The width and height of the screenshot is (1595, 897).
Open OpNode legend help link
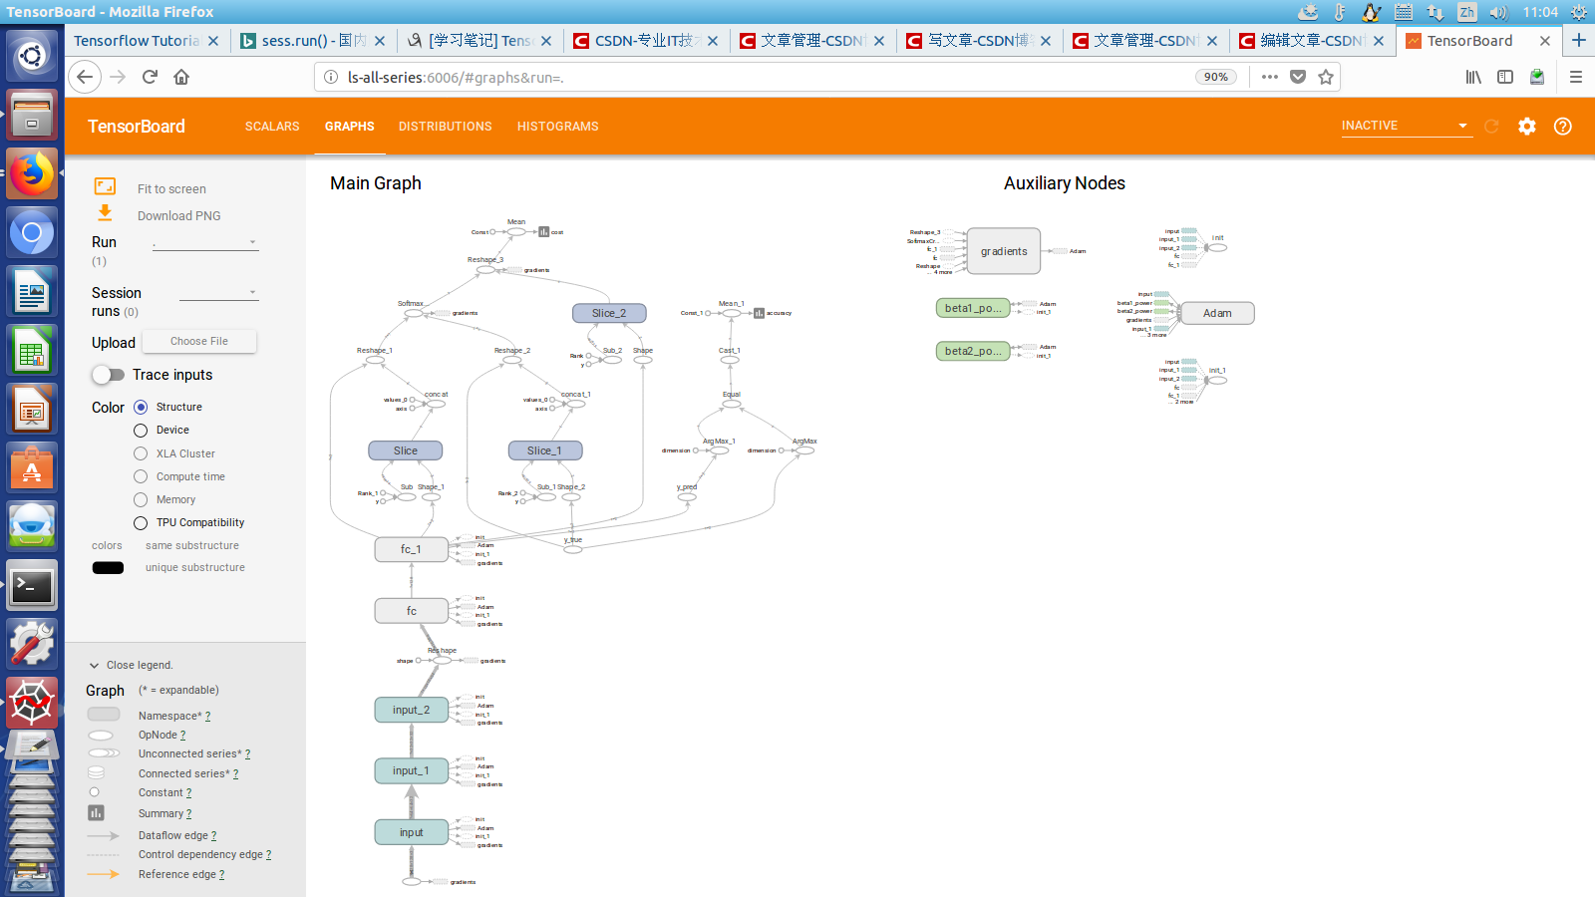click(183, 736)
